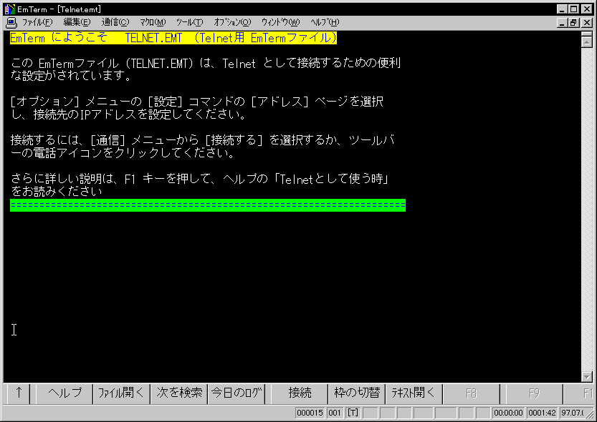597x422 pixels.
Task: Open the 編集(E) menu
Action: click(77, 22)
